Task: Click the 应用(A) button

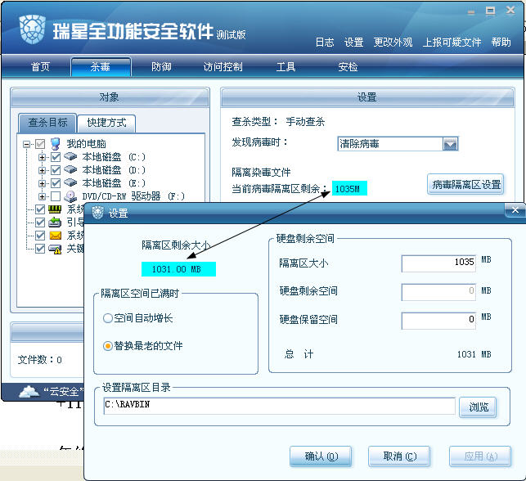Action: (480, 456)
